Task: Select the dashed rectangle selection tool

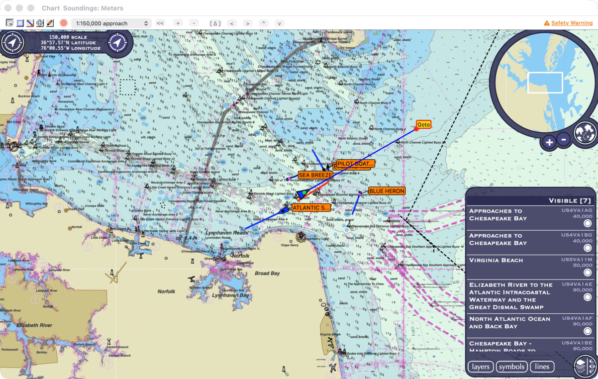Action: [x=20, y=23]
